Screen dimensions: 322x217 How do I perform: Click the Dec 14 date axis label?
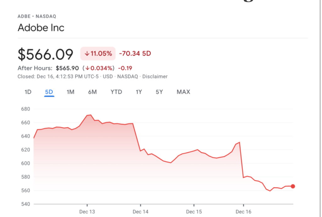click(x=141, y=212)
